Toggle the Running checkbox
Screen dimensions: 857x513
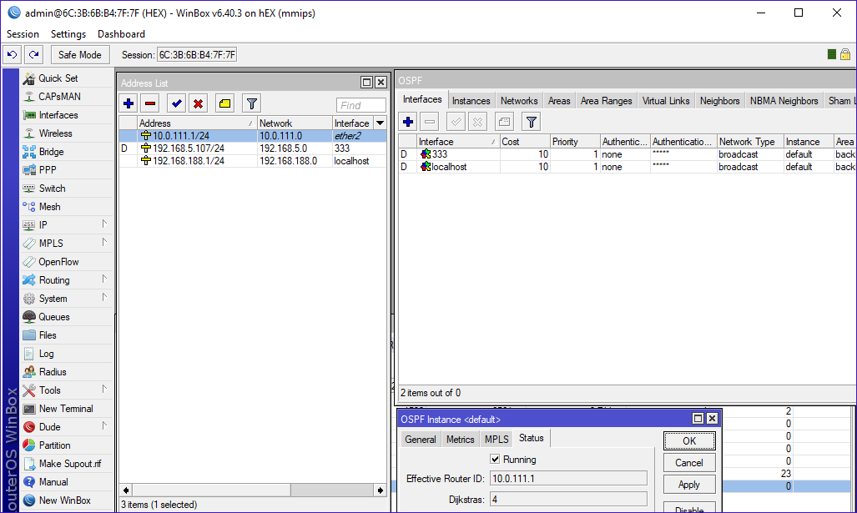coord(495,459)
